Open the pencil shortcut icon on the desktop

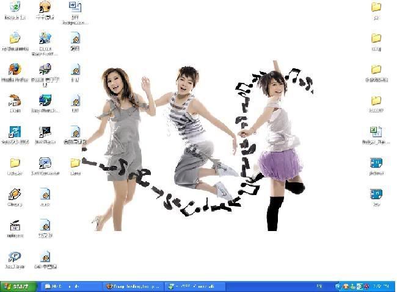pos(15,194)
